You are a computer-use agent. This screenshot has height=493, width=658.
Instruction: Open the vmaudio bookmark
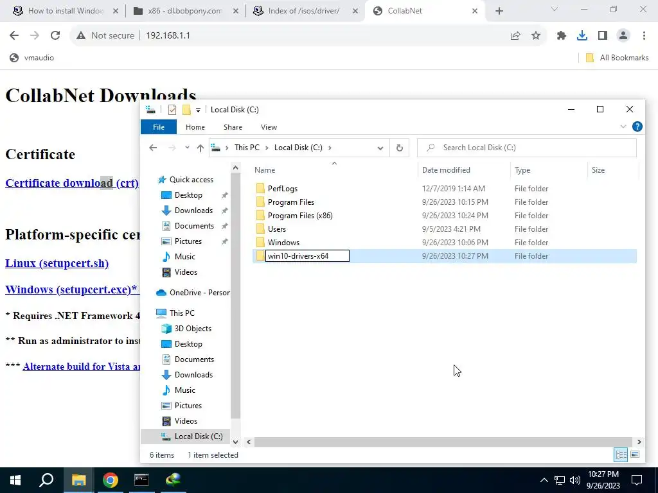[x=32, y=58]
